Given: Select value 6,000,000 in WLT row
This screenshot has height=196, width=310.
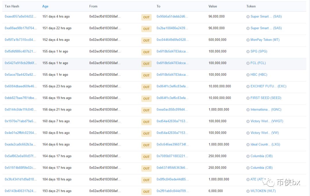Looking at the screenshot, I should pos(216,191).
